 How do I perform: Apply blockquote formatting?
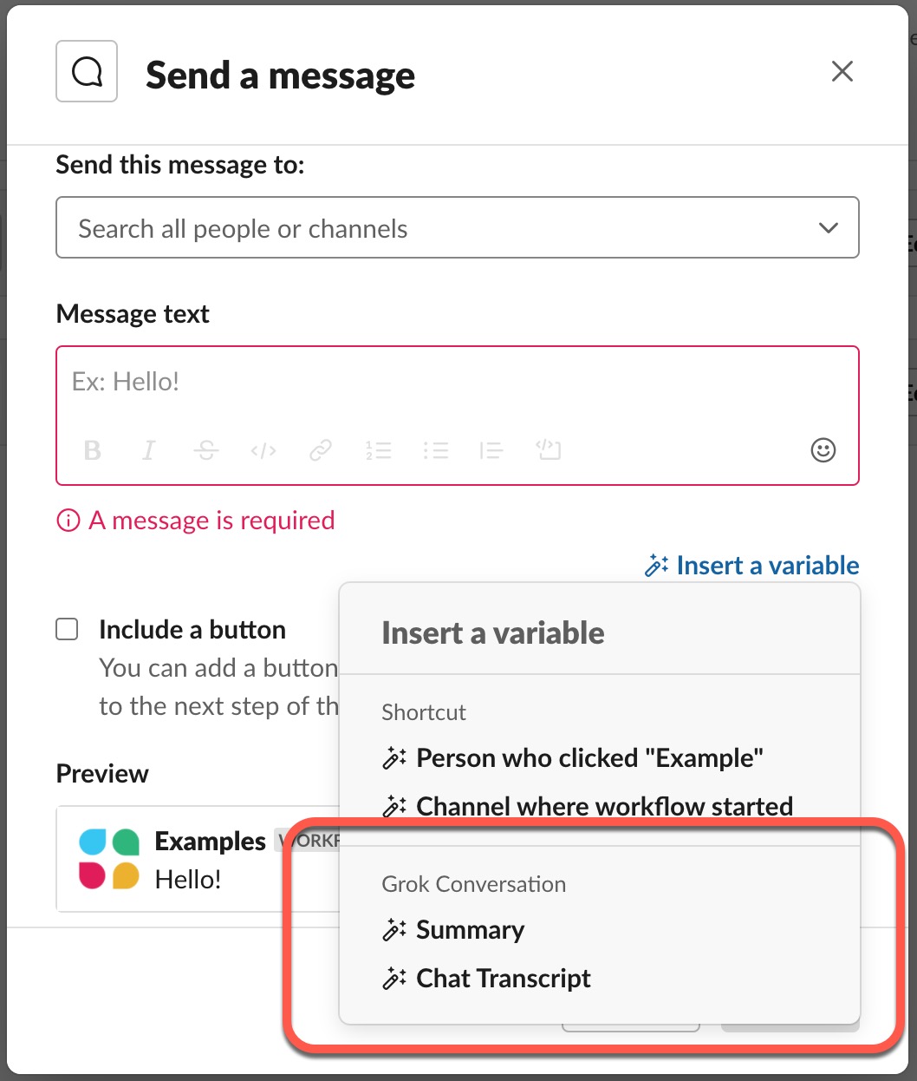[x=491, y=450]
